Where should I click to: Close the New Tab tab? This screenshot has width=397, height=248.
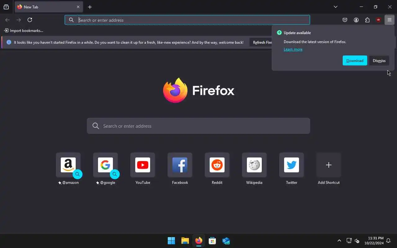(x=78, y=7)
